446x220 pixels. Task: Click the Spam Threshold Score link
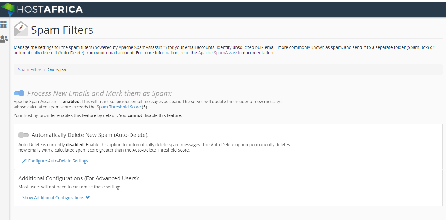tap(118, 107)
